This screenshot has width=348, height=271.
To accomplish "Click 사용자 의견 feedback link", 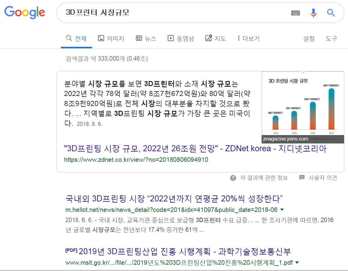I will 323,178.
